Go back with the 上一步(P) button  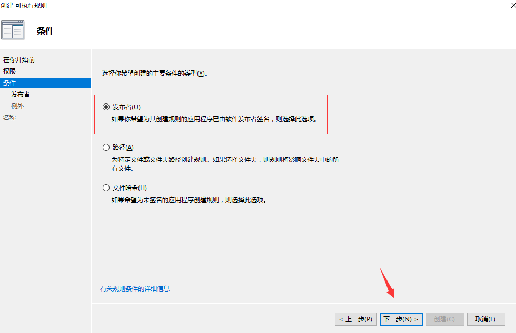click(x=356, y=319)
